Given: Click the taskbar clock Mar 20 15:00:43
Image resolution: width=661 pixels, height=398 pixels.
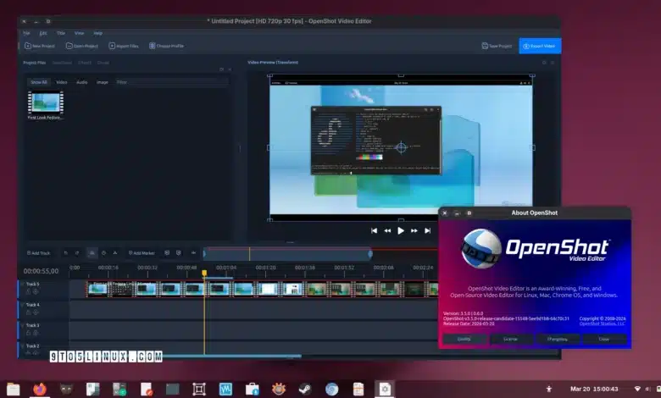Looking at the screenshot, I should coord(594,389).
